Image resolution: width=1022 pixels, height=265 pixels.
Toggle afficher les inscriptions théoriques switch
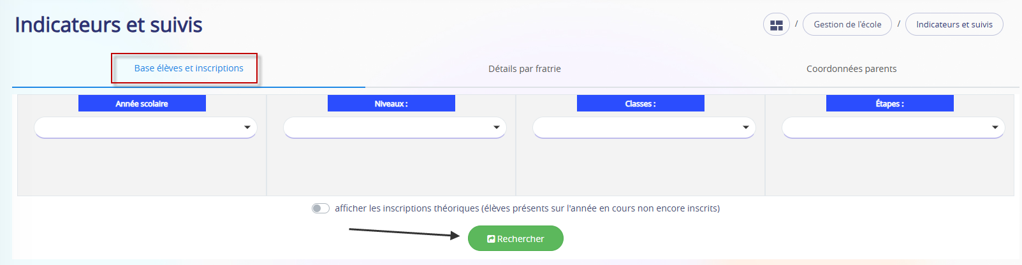[x=321, y=208]
